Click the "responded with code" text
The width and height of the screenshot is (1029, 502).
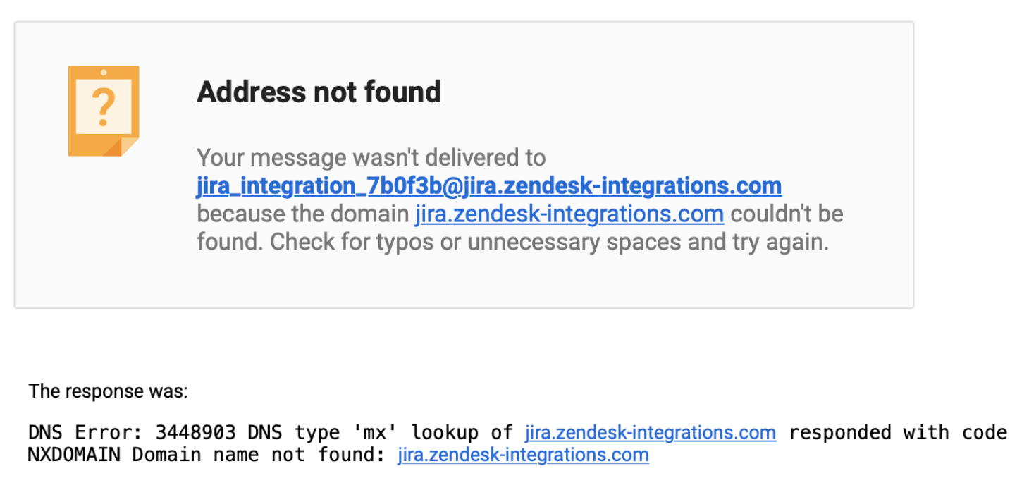(x=897, y=432)
